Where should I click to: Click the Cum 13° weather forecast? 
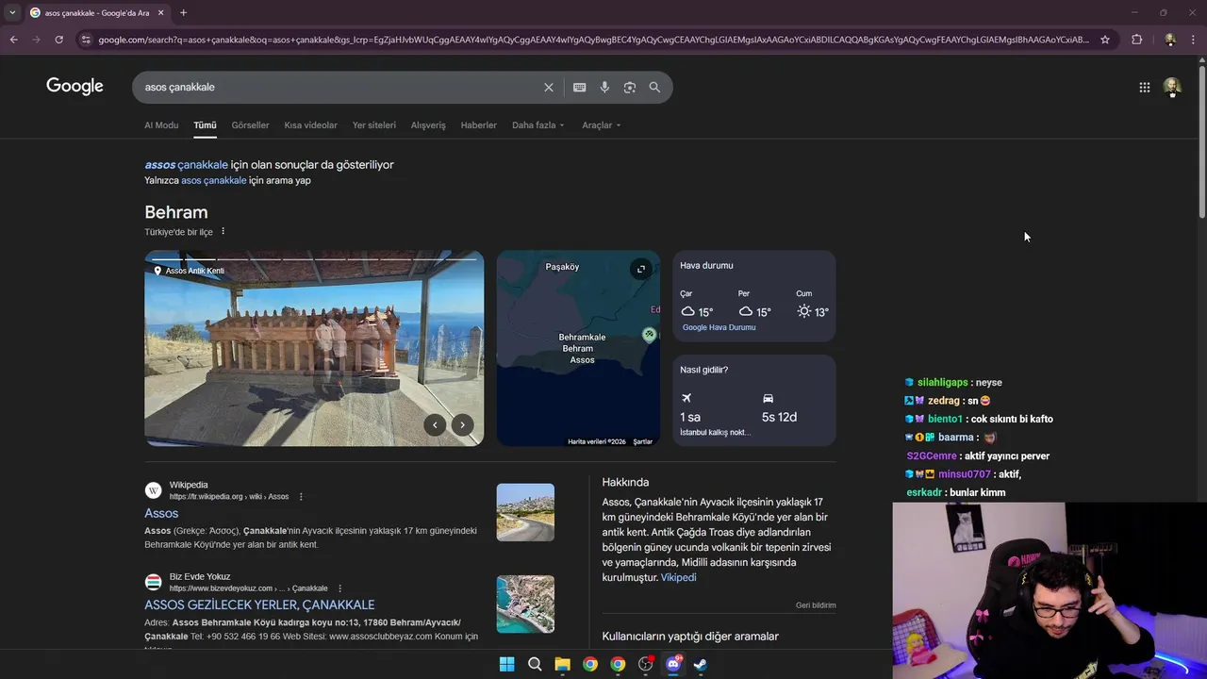[x=813, y=304]
